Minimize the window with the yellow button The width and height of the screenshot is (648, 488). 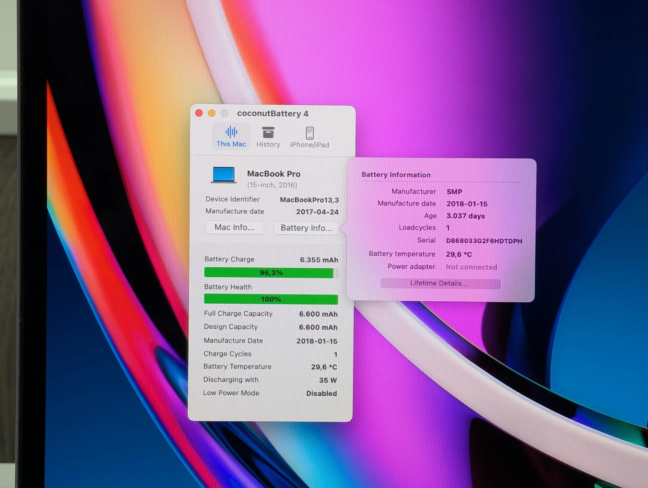click(212, 113)
